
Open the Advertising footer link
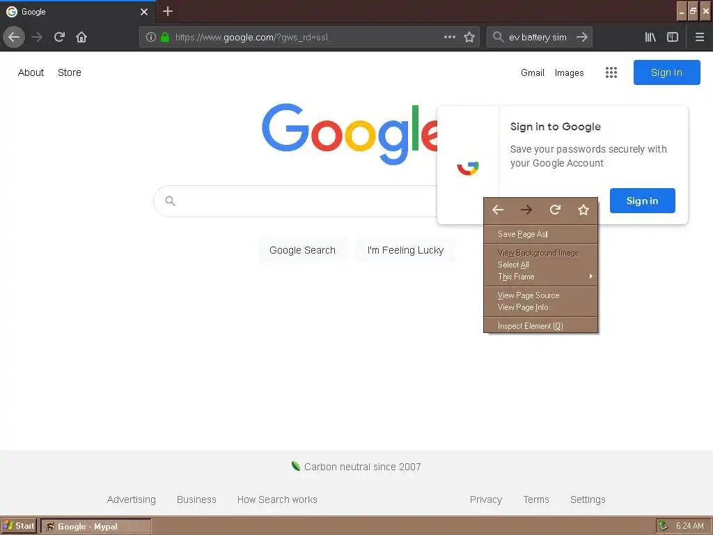pyautogui.click(x=132, y=499)
